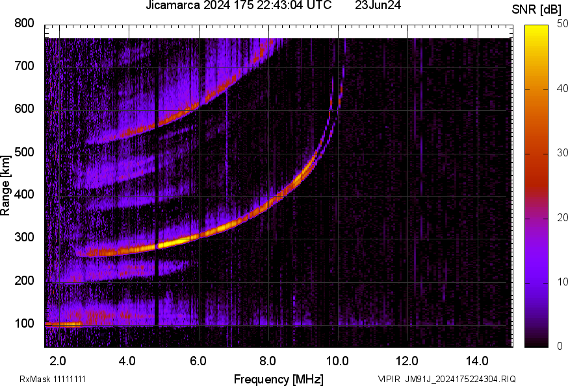Screen dimensions: 568x386
Task: Click the 14.0 frequency tick label
Action: tap(477, 361)
